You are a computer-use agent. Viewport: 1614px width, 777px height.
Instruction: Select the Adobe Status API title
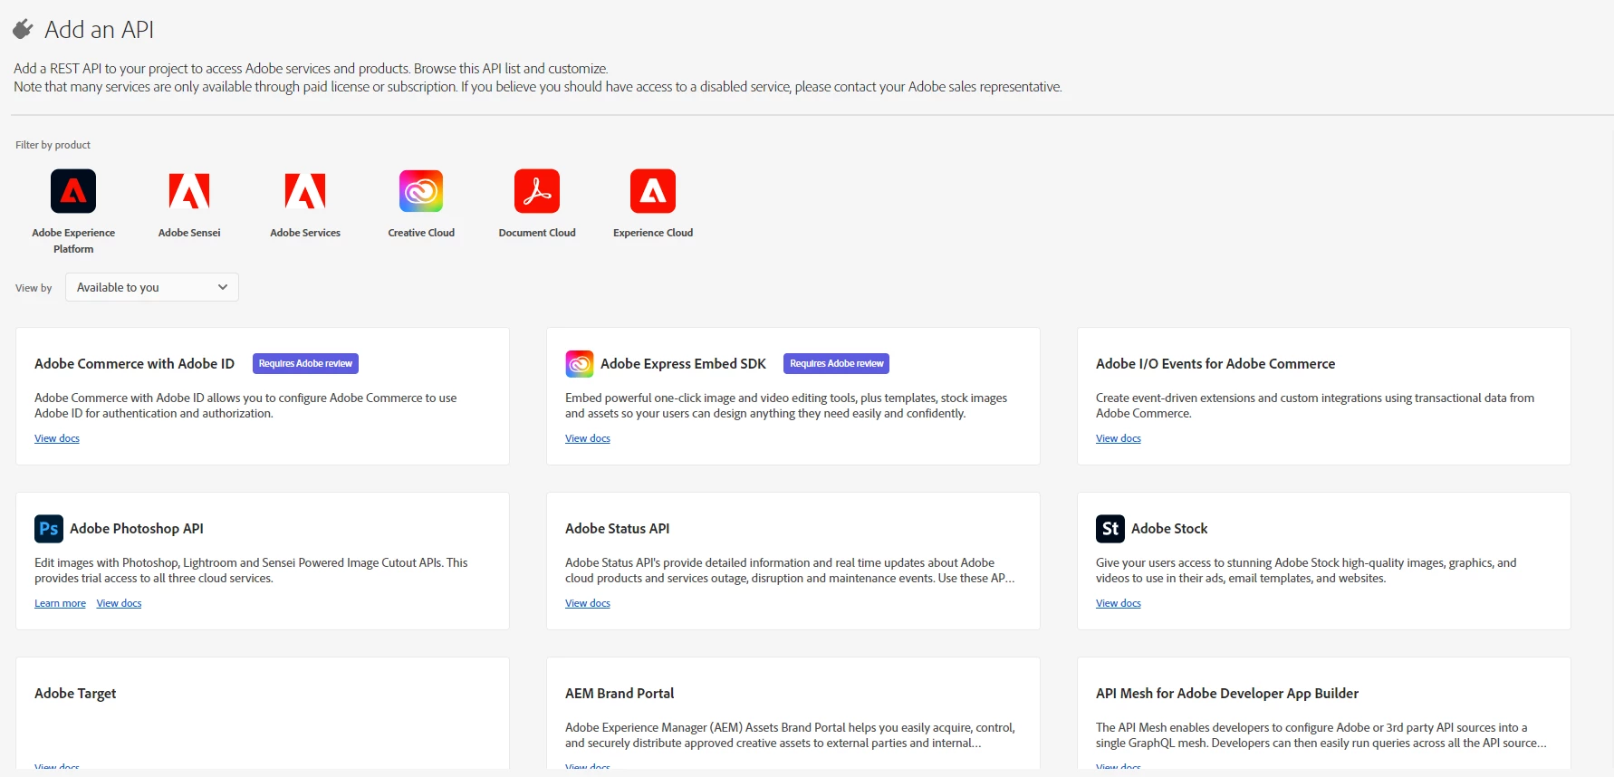618,529
